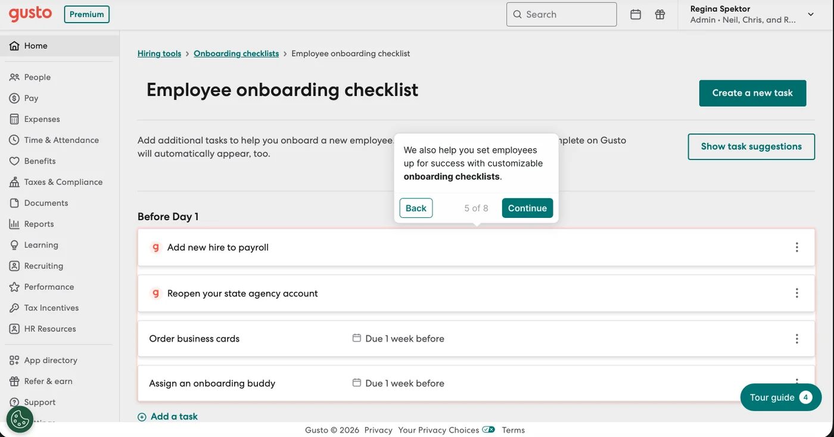
Task: Open options menu for Reopen your state agency account
Action: point(796,293)
